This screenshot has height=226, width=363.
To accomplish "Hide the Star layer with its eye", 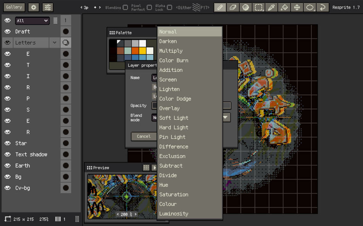I will pos(8,143).
